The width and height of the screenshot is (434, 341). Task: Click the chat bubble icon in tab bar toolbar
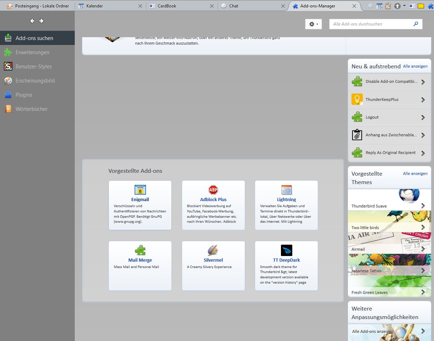pyautogui.click(x=371, y=6)
